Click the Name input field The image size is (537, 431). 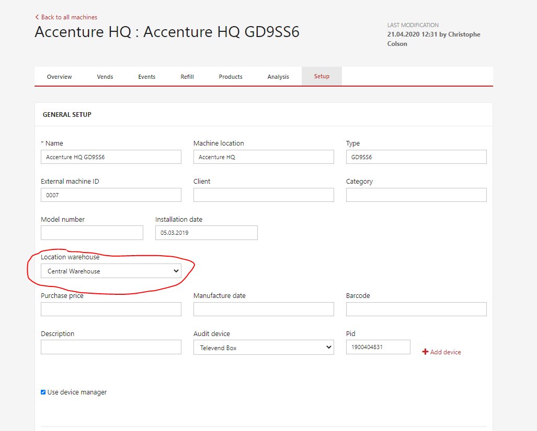coord(111,157)
